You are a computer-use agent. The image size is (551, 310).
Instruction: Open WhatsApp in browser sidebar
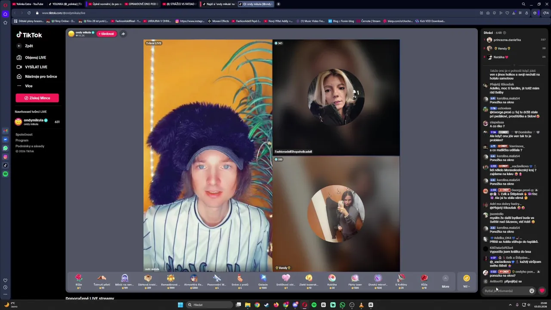[5, 148]
